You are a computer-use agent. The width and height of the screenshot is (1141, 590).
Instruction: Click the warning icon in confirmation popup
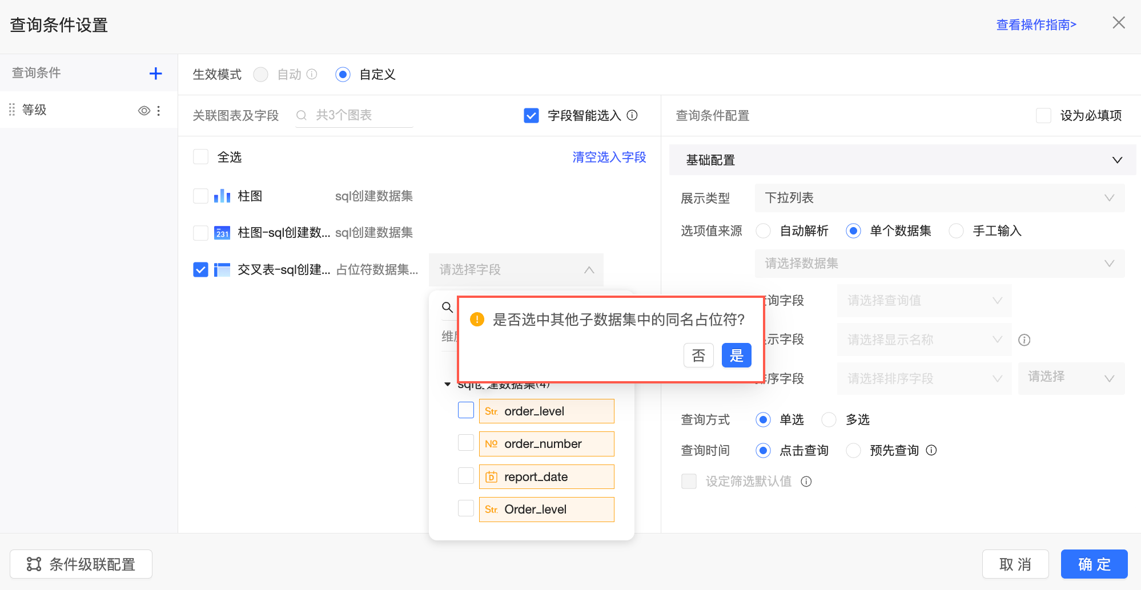pos(477,320)
